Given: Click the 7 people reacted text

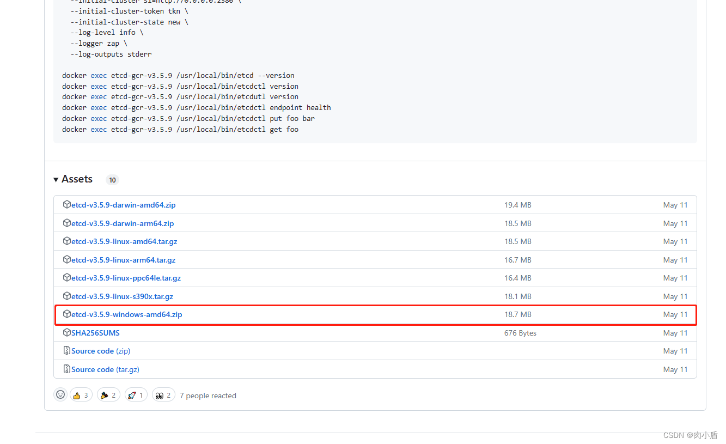Looking at the screenshot, I should pos(208,396).
